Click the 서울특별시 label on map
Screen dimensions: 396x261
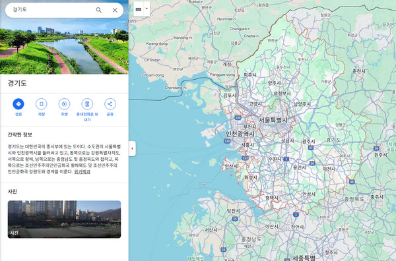click(273, 120)
